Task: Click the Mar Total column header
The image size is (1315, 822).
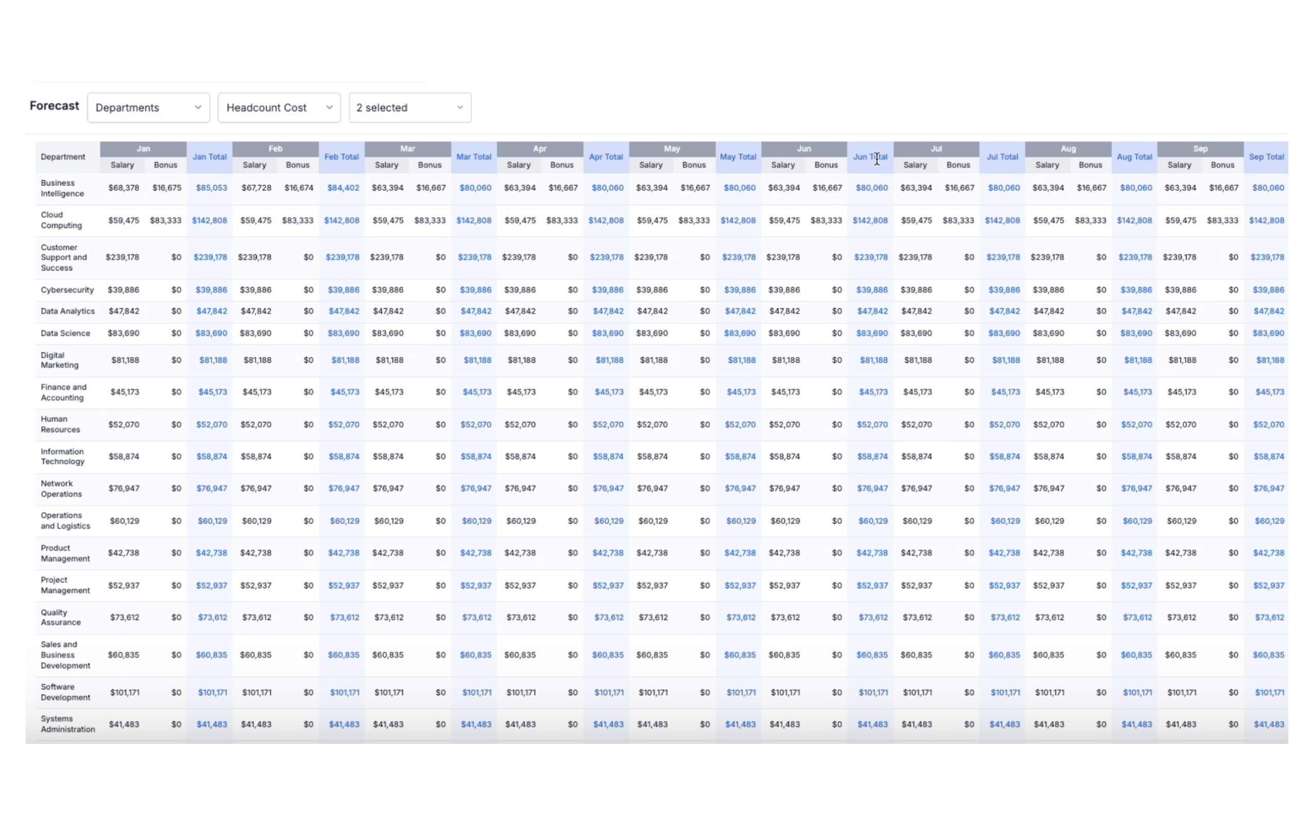Action: [x=474, y=157]
